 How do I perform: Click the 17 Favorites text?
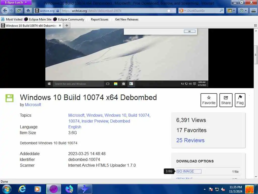point(191,130)
